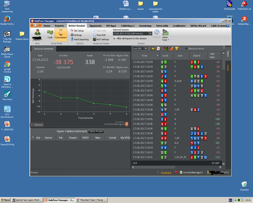
Task: Switch to the vertical Graph side tab
Action: [x=228, y=68]
